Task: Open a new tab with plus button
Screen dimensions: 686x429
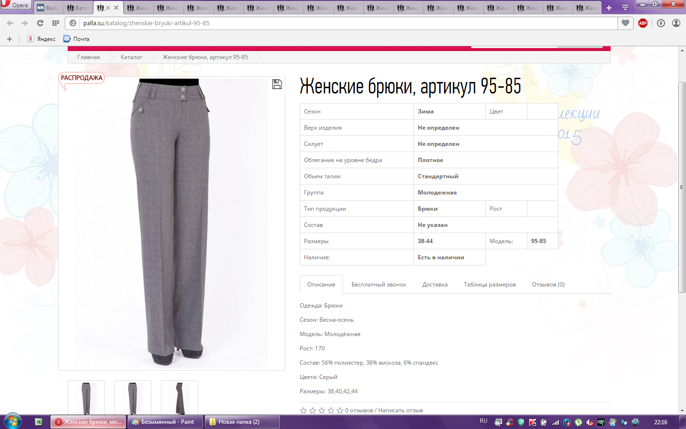Action: [609, 8]
